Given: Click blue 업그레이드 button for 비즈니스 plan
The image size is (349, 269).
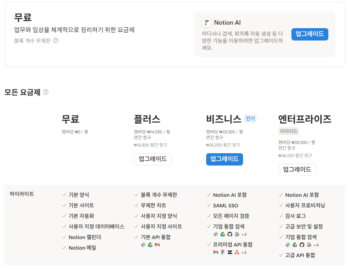Looking at the screenshot, I should pyautogui.click(x=224, y=159).
